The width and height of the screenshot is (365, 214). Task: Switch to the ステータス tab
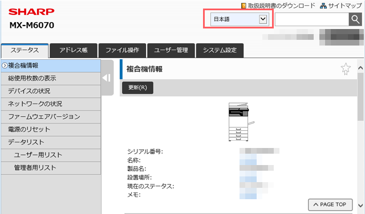pyautogui.click(x=25, y=51)
